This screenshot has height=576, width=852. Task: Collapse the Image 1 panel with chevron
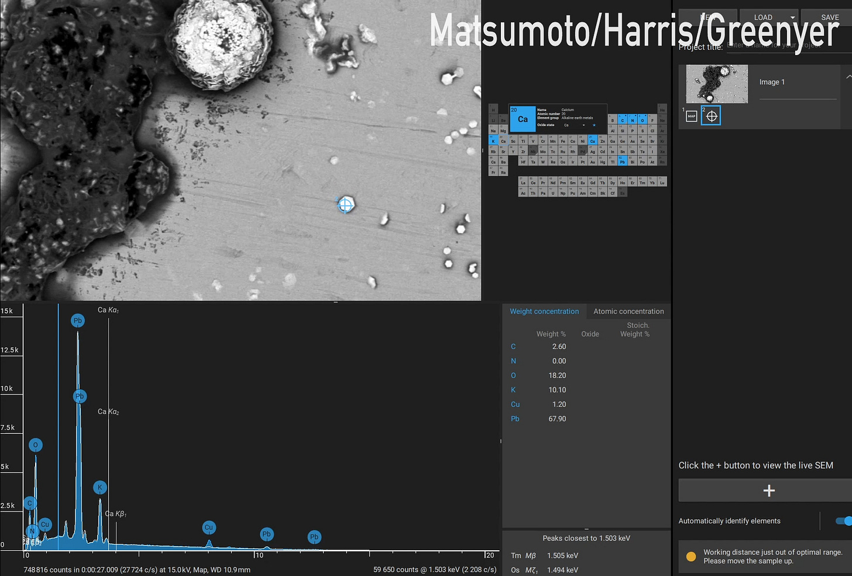click(848, 77)
